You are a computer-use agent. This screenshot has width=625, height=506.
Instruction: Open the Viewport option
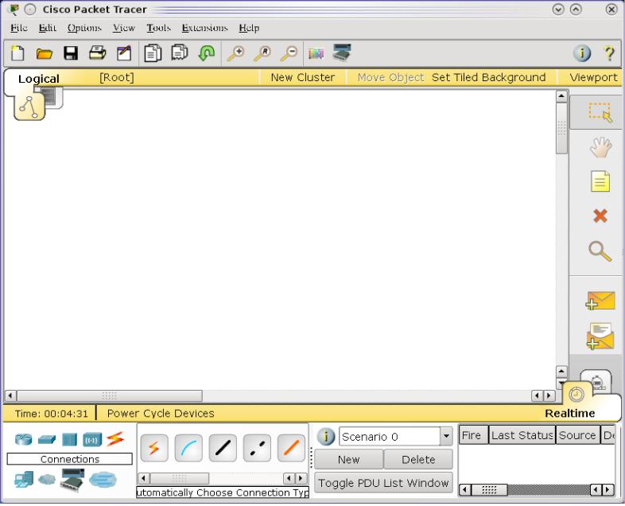(593, 77)
